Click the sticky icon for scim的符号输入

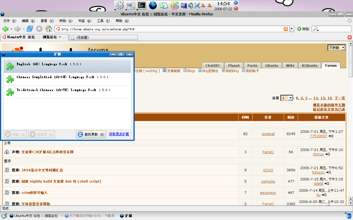pos(7,193)
